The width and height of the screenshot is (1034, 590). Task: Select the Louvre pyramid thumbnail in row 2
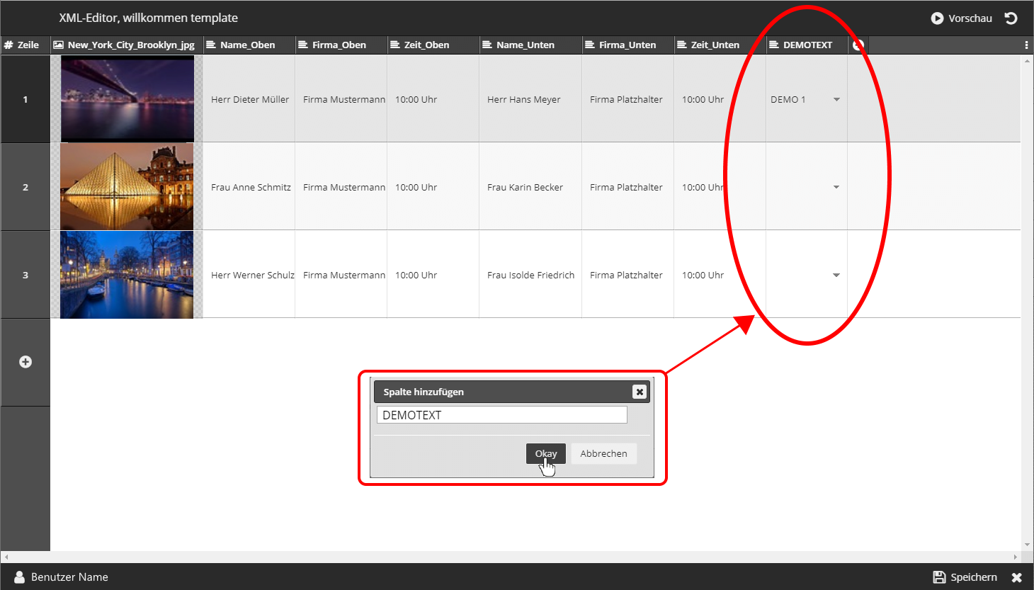point(127,187)
